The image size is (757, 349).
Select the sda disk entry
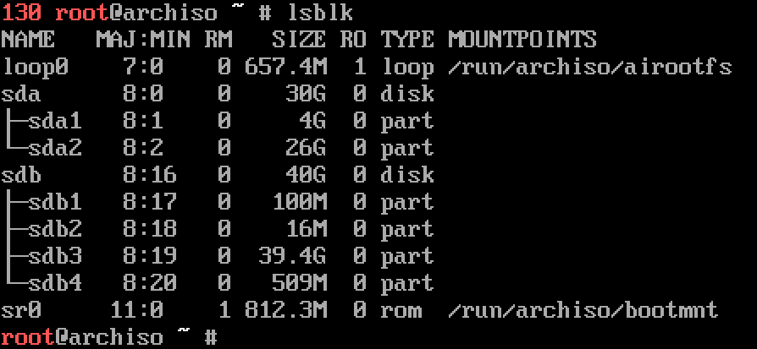[x=21, y=94]
